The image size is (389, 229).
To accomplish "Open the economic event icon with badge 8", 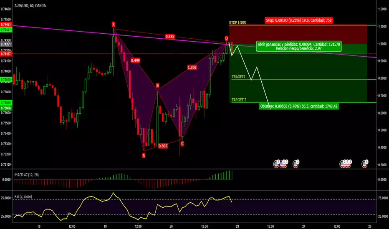I will point(364,164).
